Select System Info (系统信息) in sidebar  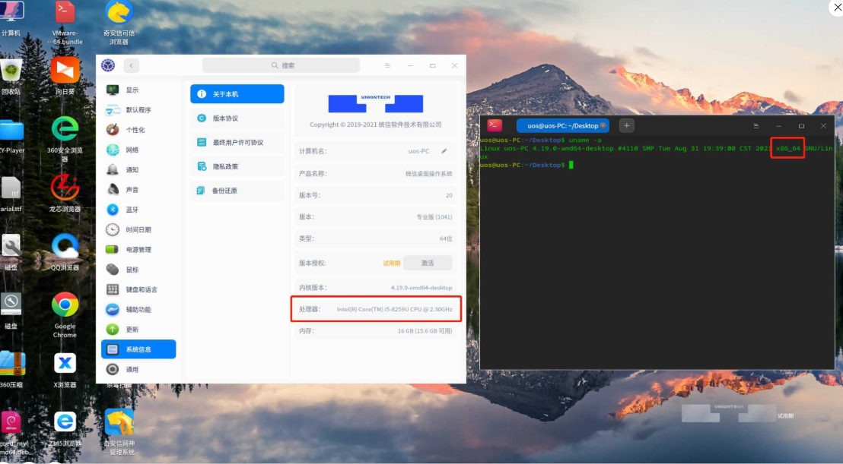click(138, 349)
